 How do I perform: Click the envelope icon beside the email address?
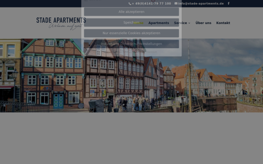[176, 3]
